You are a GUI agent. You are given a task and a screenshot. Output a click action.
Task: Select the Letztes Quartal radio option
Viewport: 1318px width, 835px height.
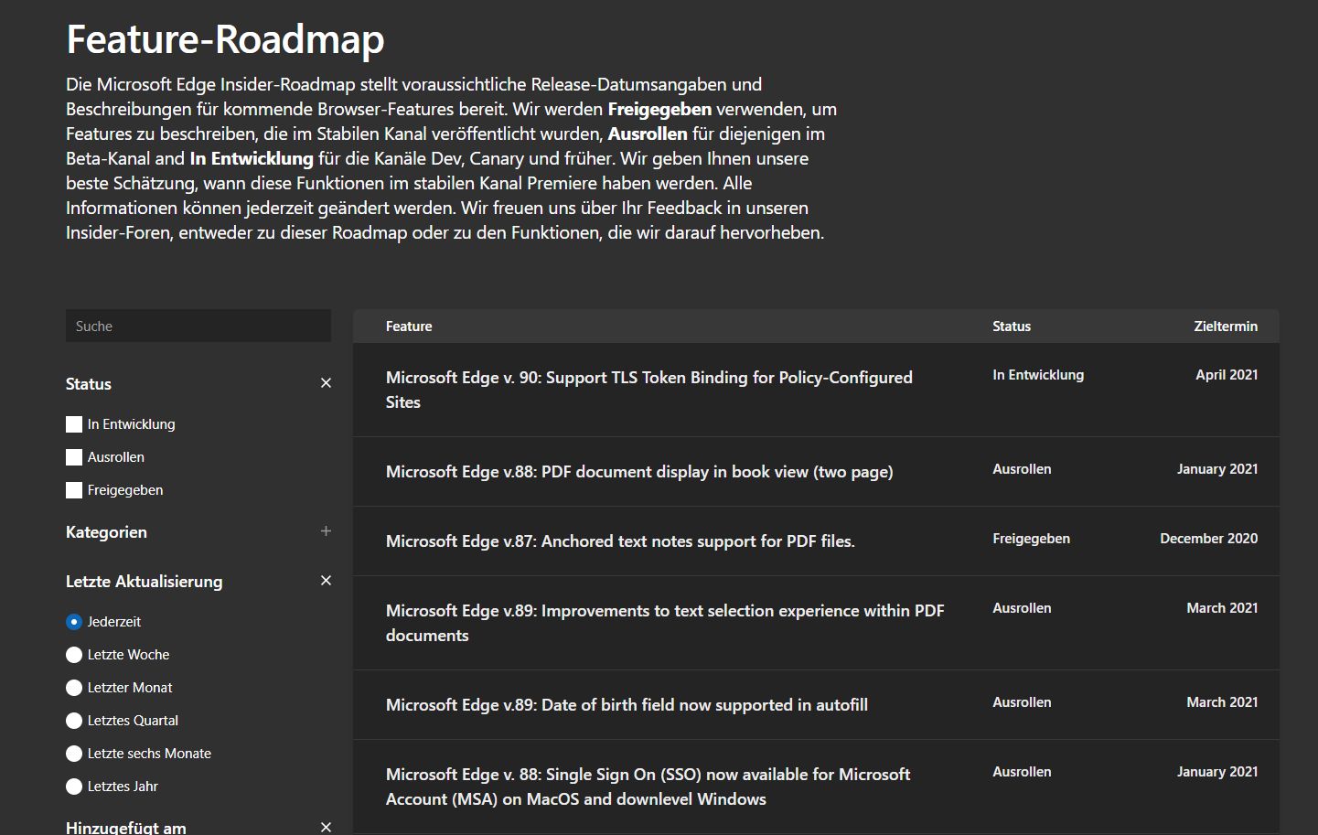74,721
